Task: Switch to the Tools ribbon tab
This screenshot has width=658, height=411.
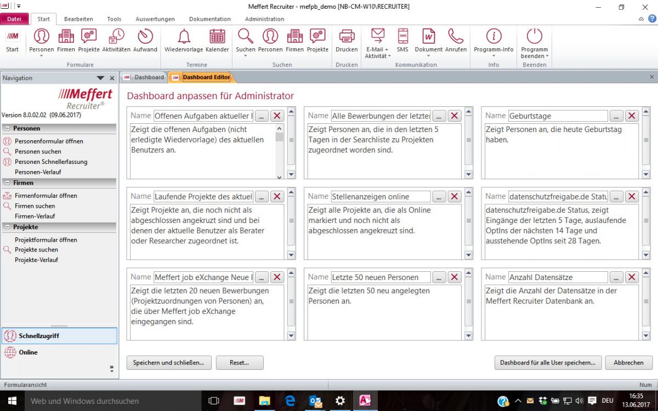Action: tap(114, 19)
